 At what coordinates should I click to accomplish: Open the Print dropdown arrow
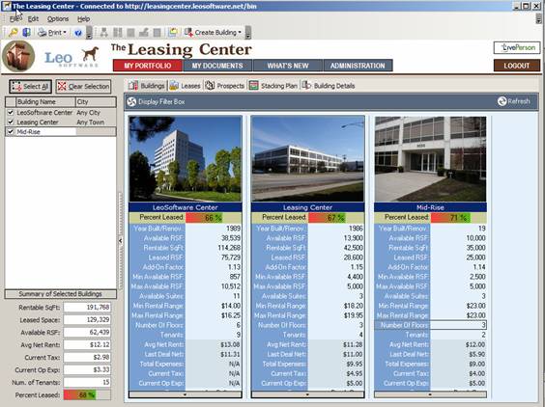65,33
